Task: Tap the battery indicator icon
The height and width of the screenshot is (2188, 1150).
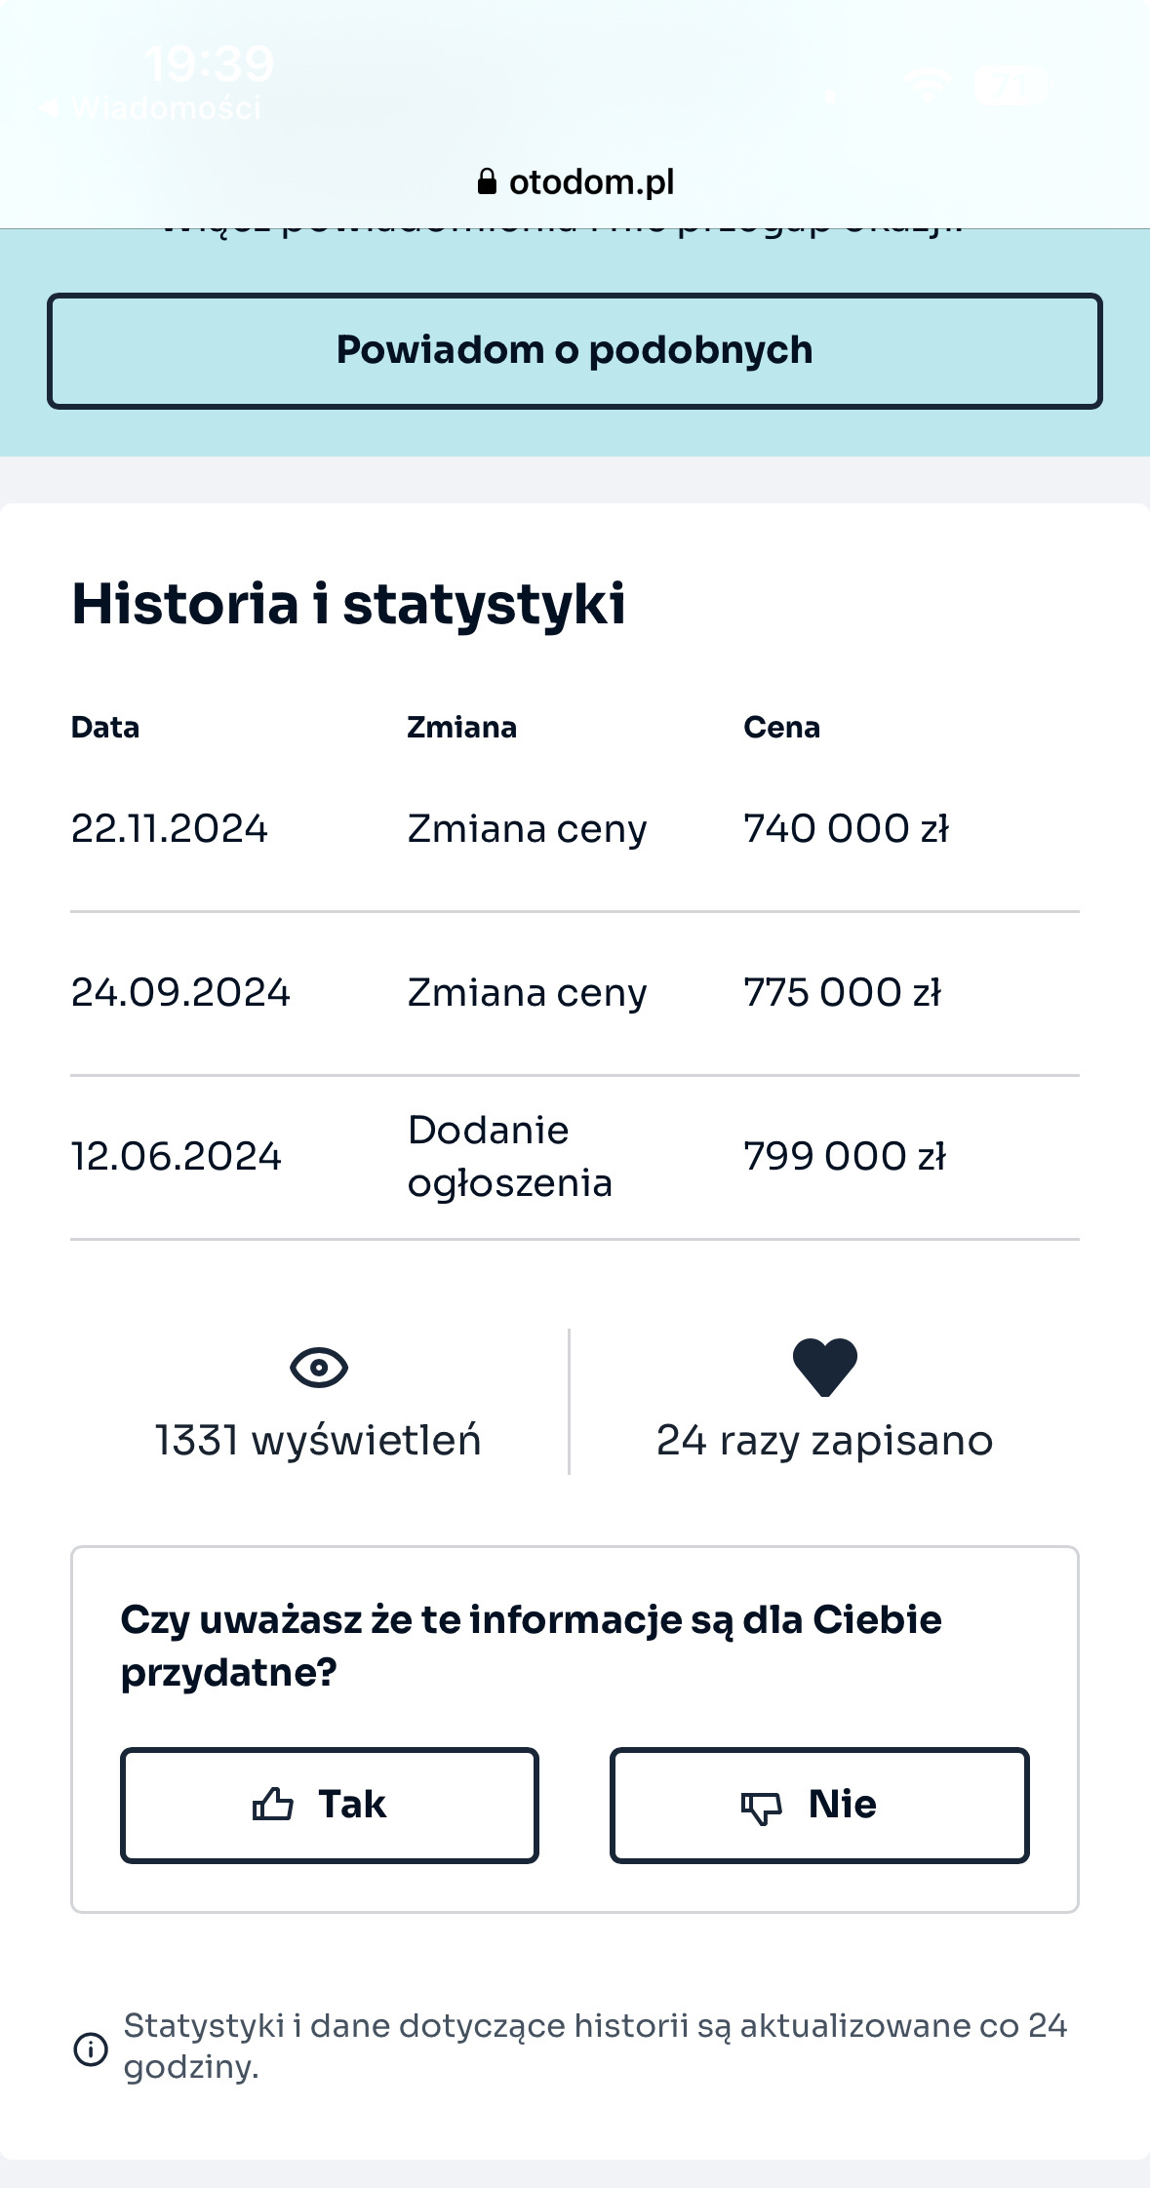Action: 1010,85
